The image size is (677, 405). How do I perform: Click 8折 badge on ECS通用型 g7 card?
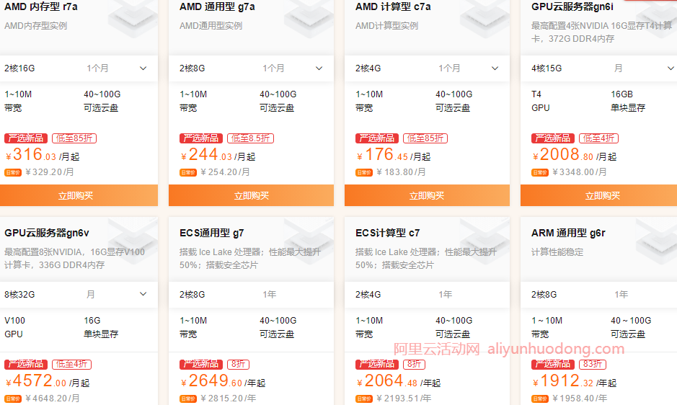point(238,365)
